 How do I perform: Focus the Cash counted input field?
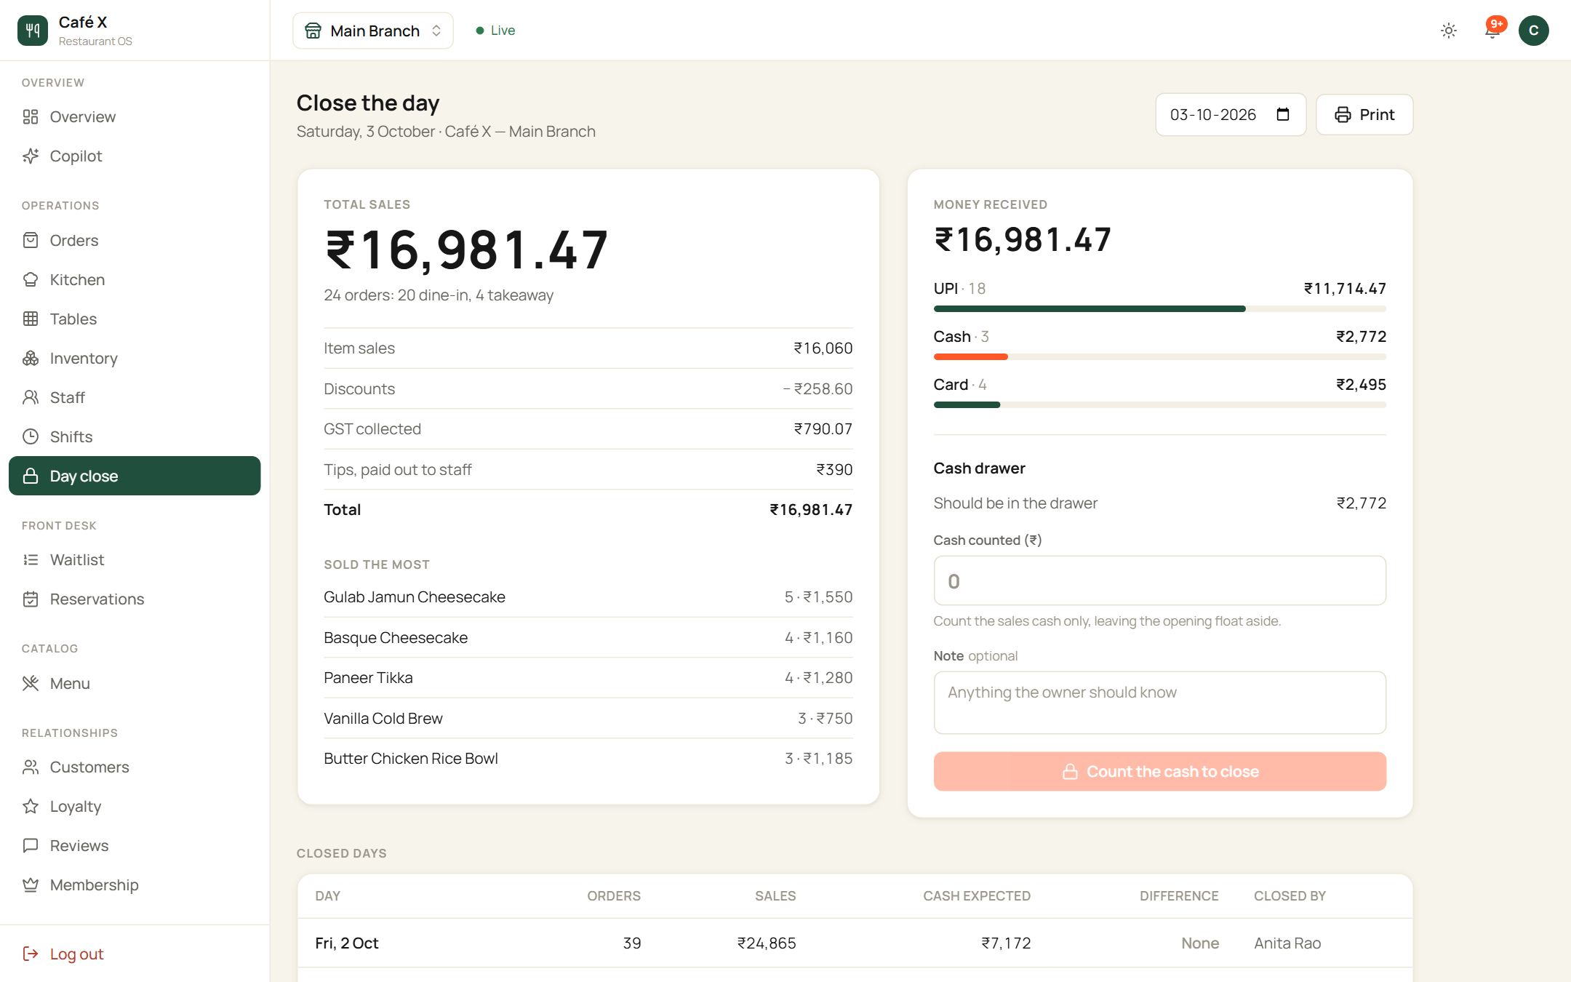click(x=1160, y=580)
